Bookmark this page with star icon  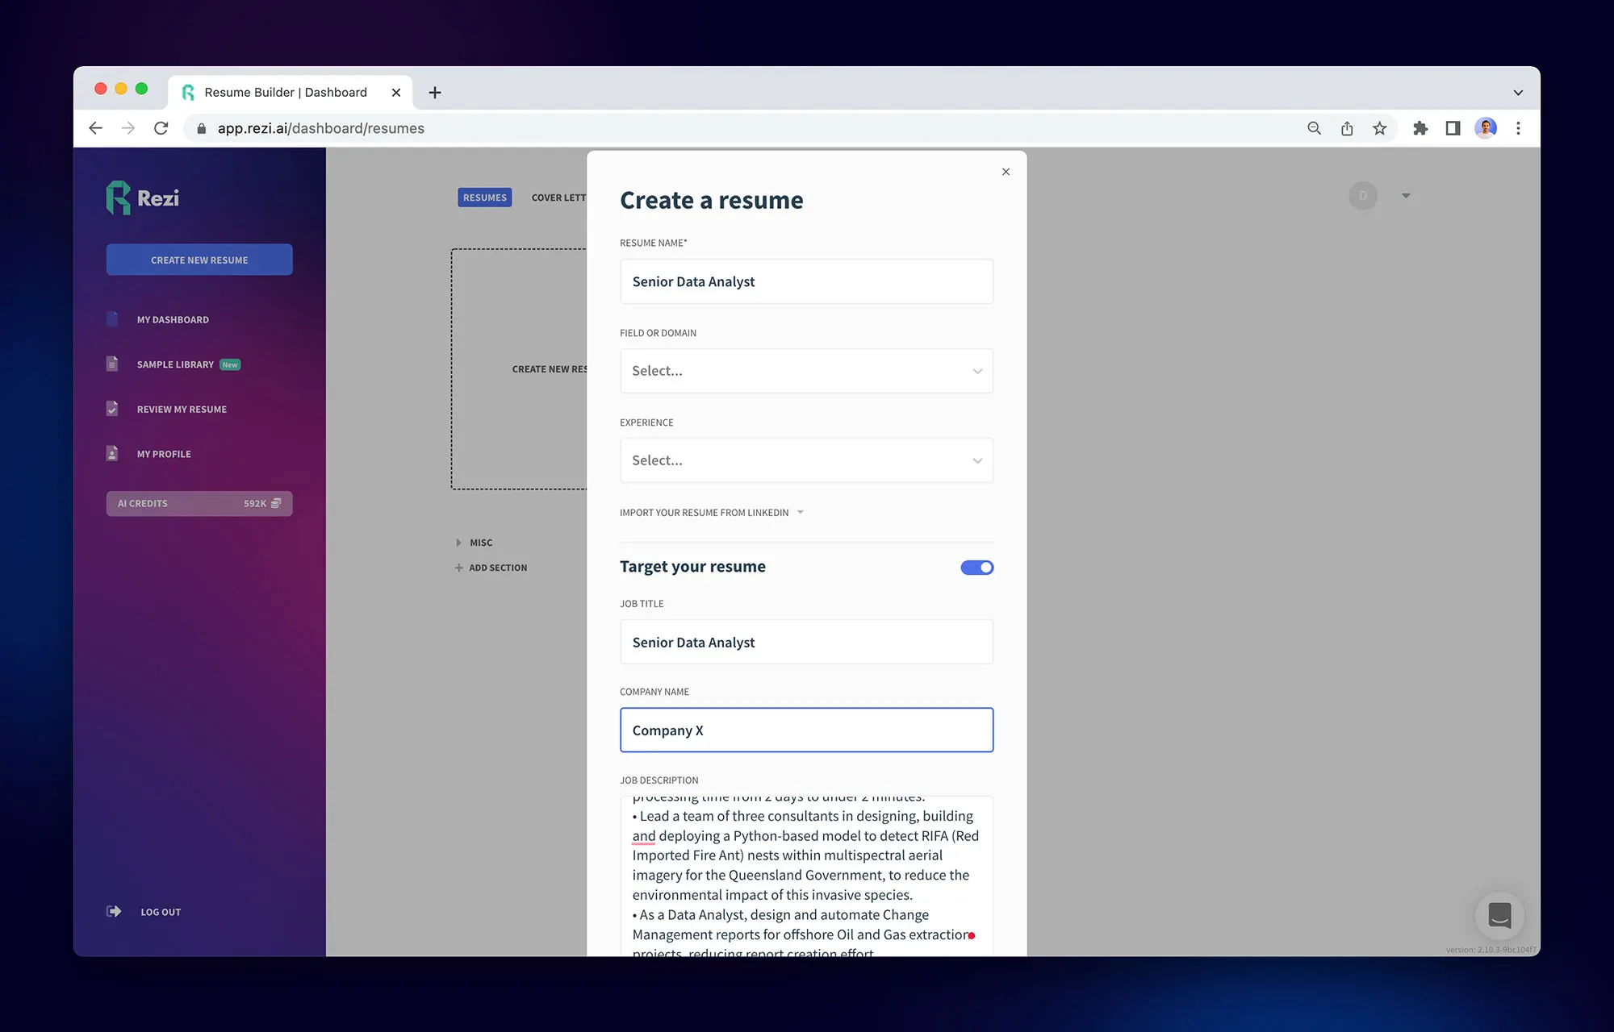[1380, 128]
